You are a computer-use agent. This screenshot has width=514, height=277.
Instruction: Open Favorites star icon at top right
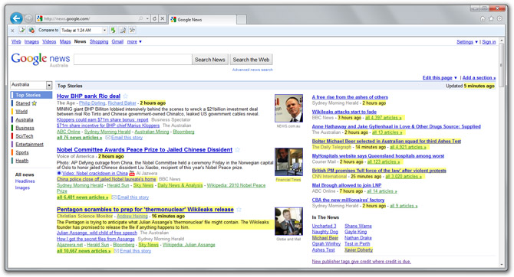[491, 18]
